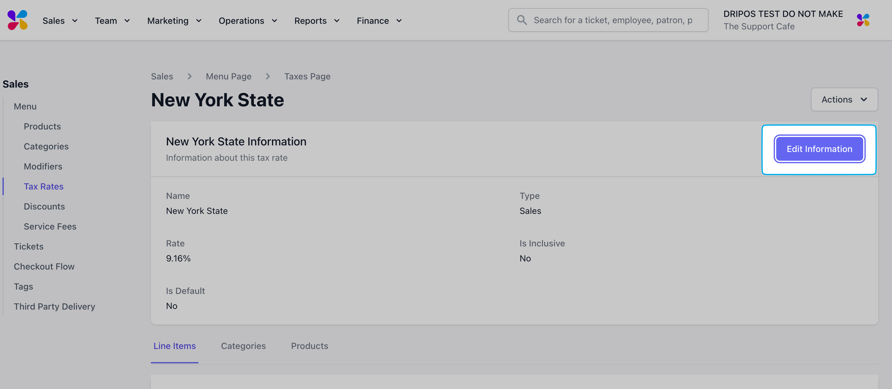The image size is (892, 389).
Task: Open the Sales dropdown in top navigation
Action: pos(60,21)
